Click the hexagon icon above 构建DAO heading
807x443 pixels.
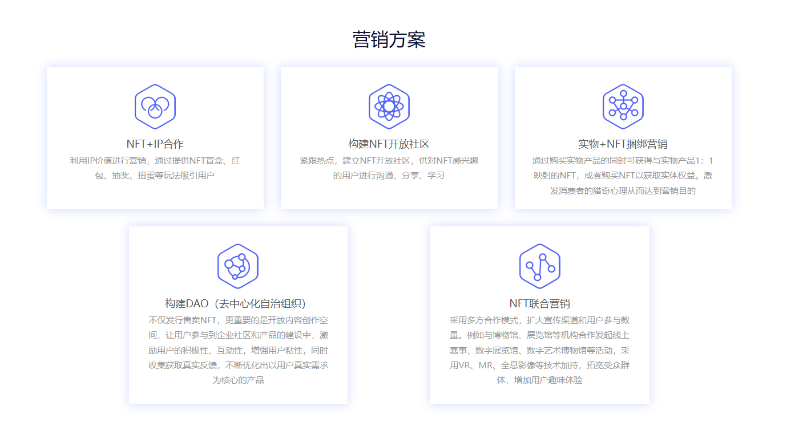237,266
